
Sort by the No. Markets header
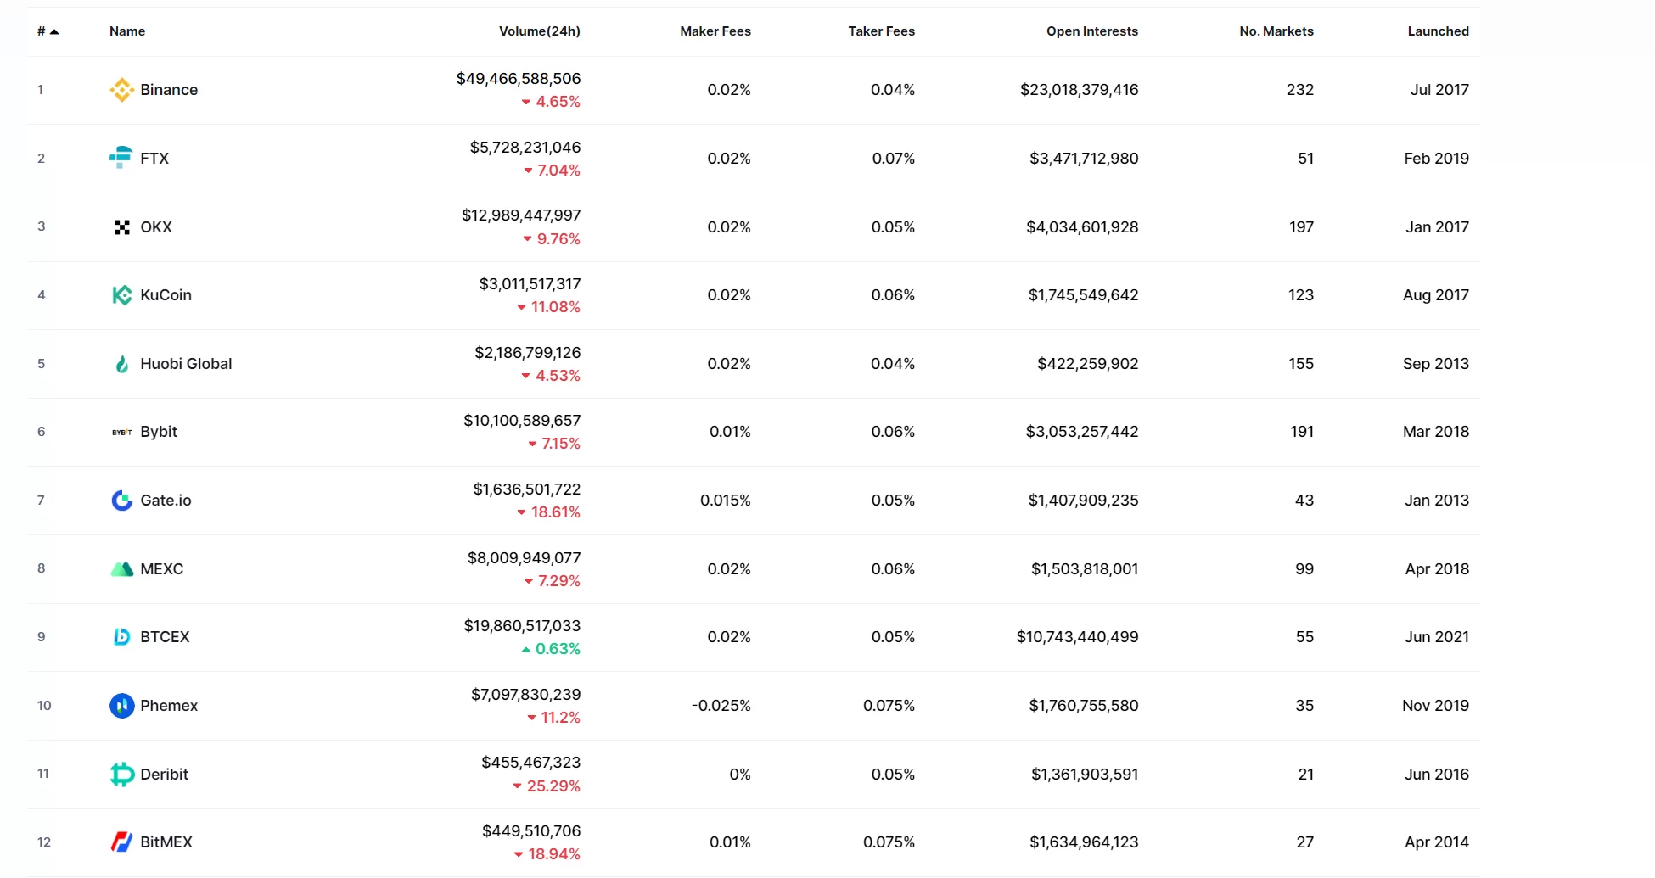click(x=1276, y=31)
